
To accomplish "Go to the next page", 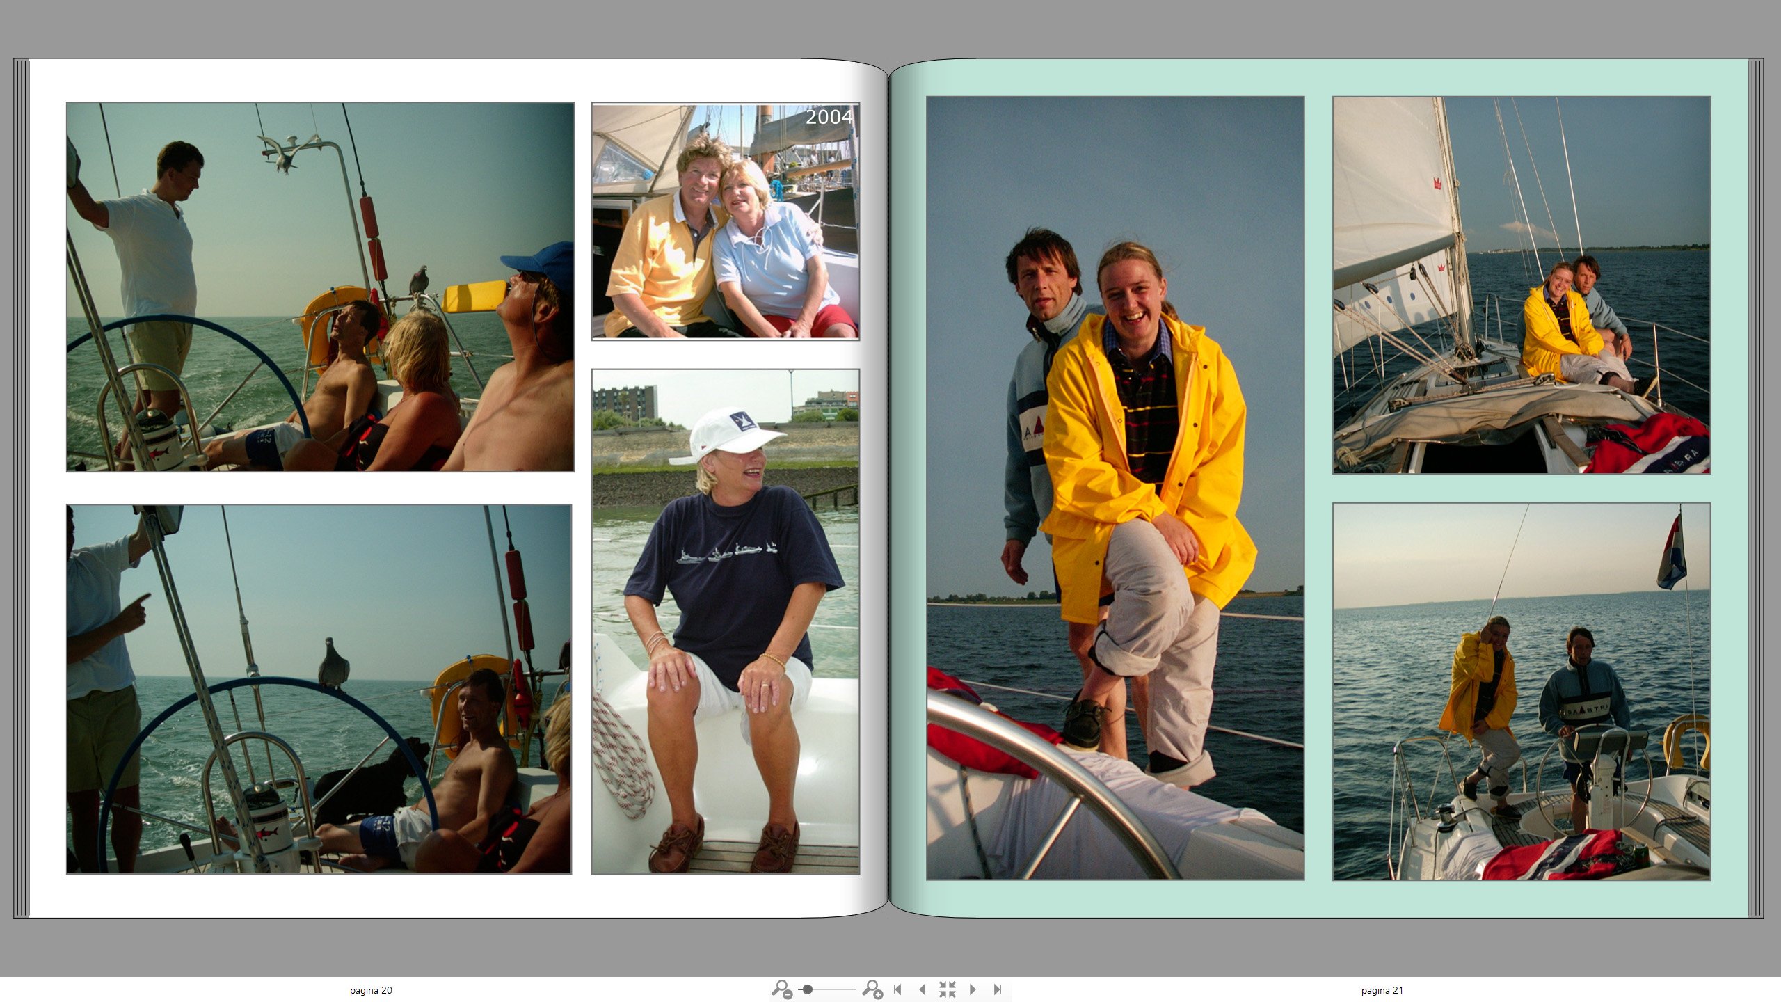I will pyautogui.click(x=973, y=989).
